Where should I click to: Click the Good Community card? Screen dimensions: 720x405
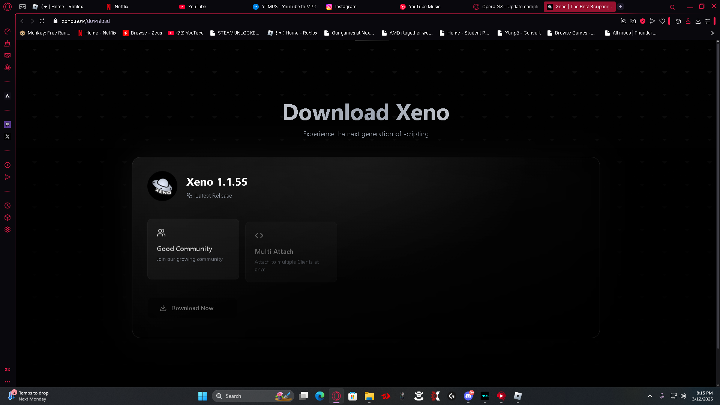193,249
